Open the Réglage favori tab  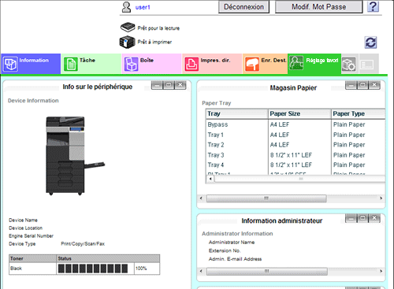pos(314,64)
